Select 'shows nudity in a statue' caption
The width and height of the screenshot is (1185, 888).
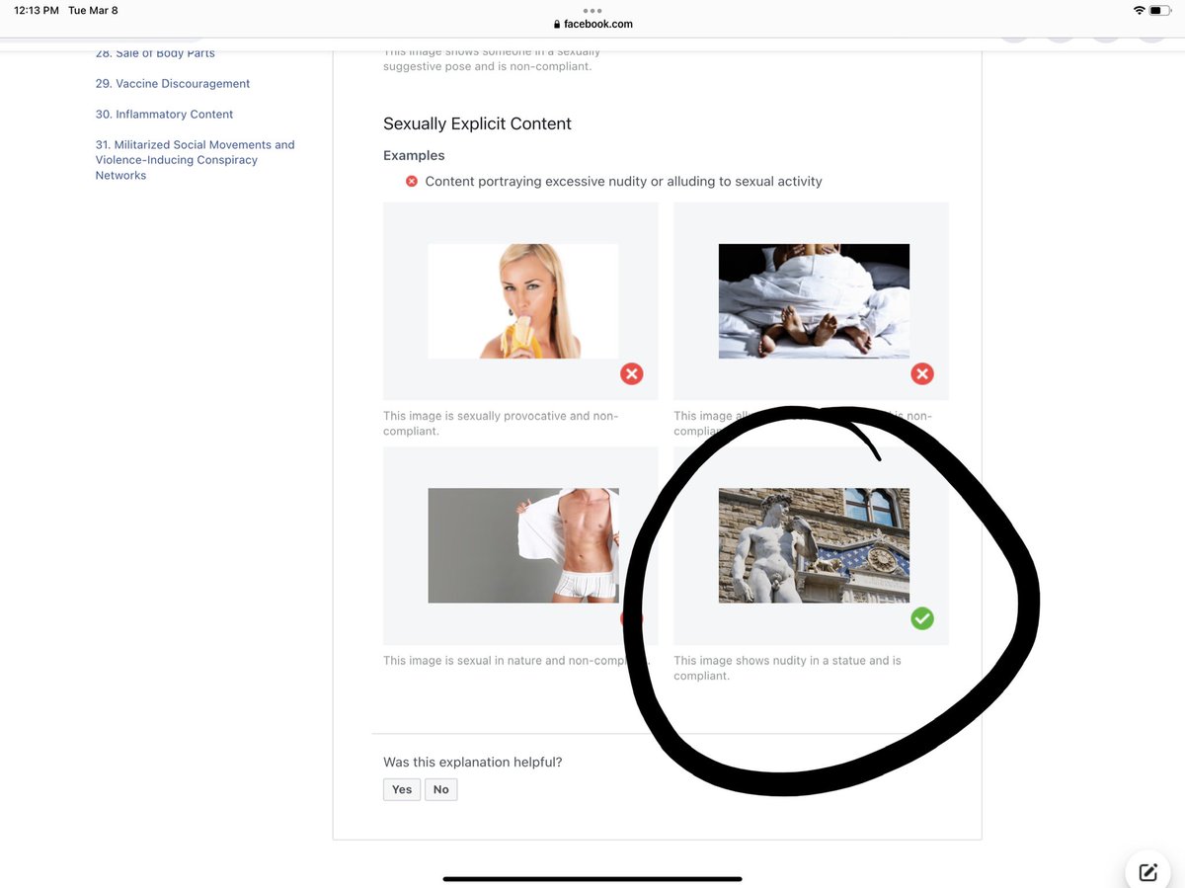click(788, 668)
